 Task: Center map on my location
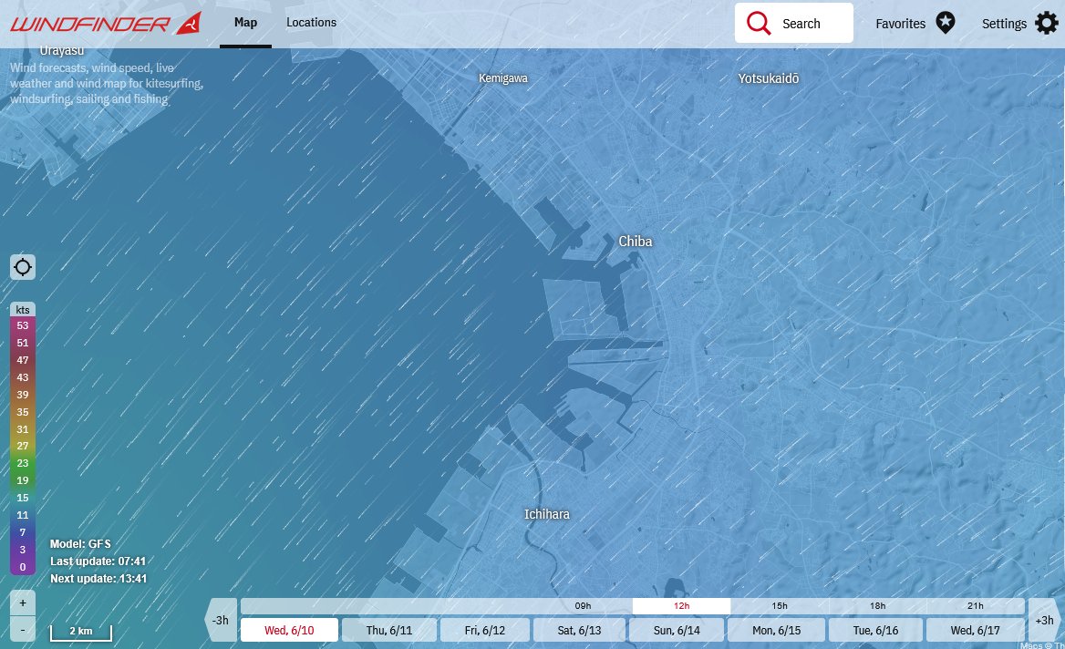pos(23,267)
